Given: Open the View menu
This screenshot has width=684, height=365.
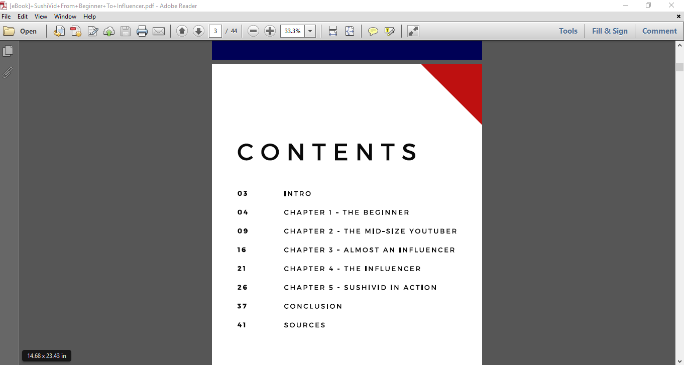Looking at the screenshot, I should [x=41, y=17].
